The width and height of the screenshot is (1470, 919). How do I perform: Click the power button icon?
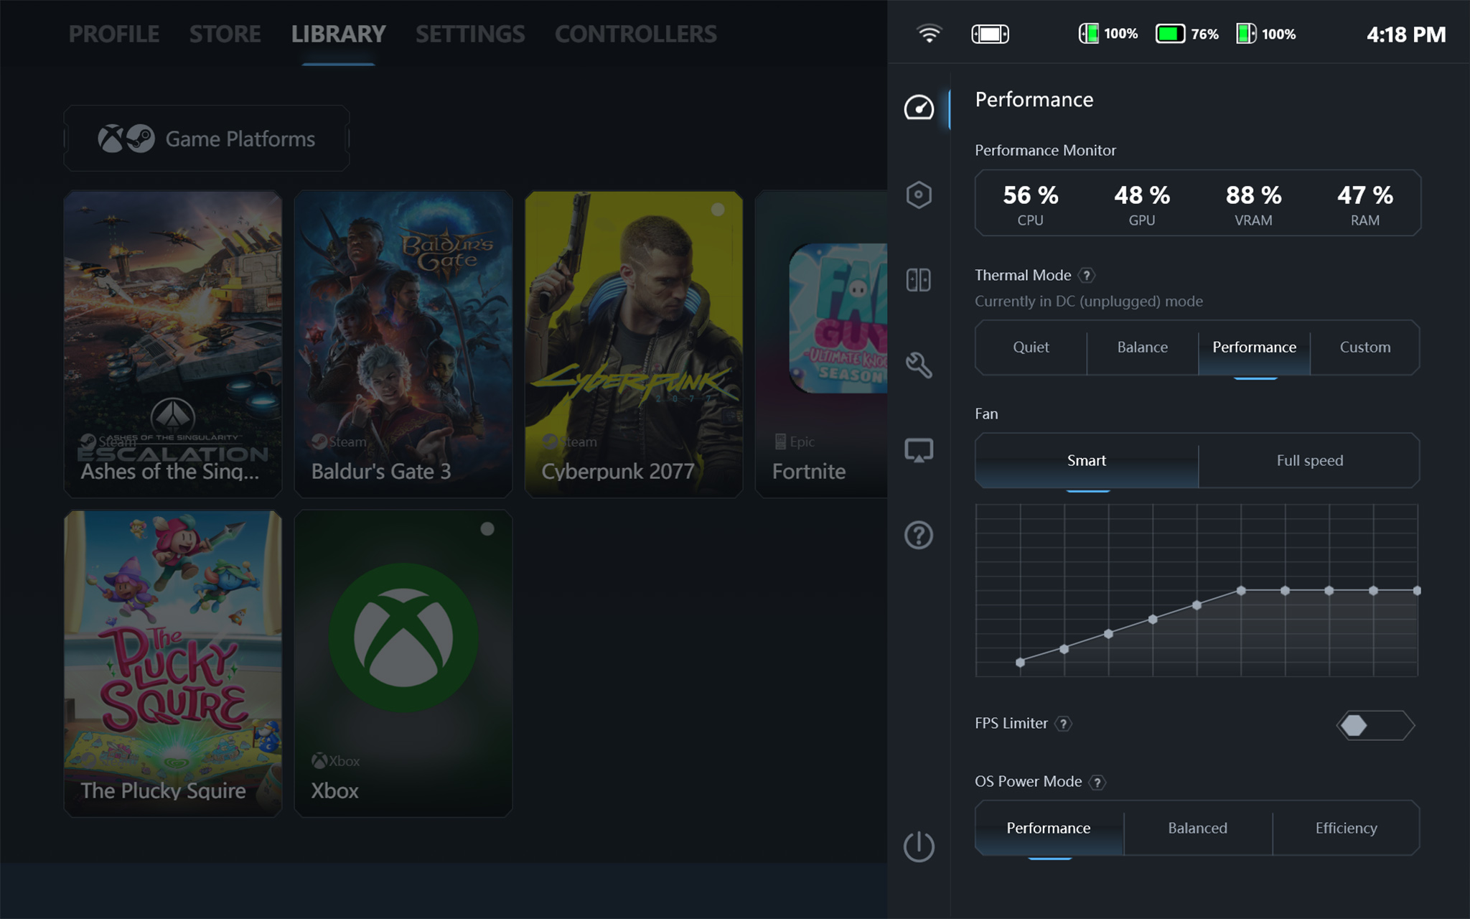click(x=919, y=846)
